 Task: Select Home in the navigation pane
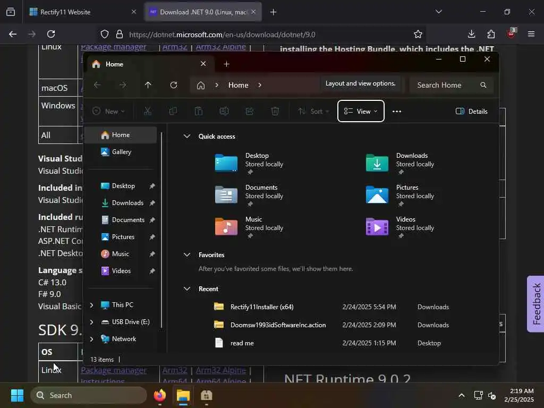click(121, 134)
